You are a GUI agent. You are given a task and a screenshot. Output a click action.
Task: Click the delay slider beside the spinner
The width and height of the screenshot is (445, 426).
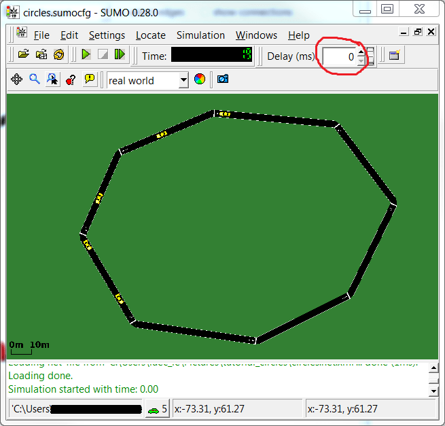(370, 56)
